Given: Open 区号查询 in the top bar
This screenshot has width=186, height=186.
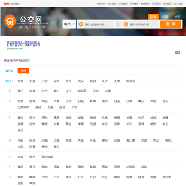Looking at the screenshot, I should (156, 4).
